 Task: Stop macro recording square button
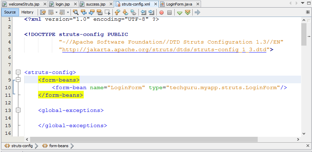pyautogui.click(x=169, y=12)
